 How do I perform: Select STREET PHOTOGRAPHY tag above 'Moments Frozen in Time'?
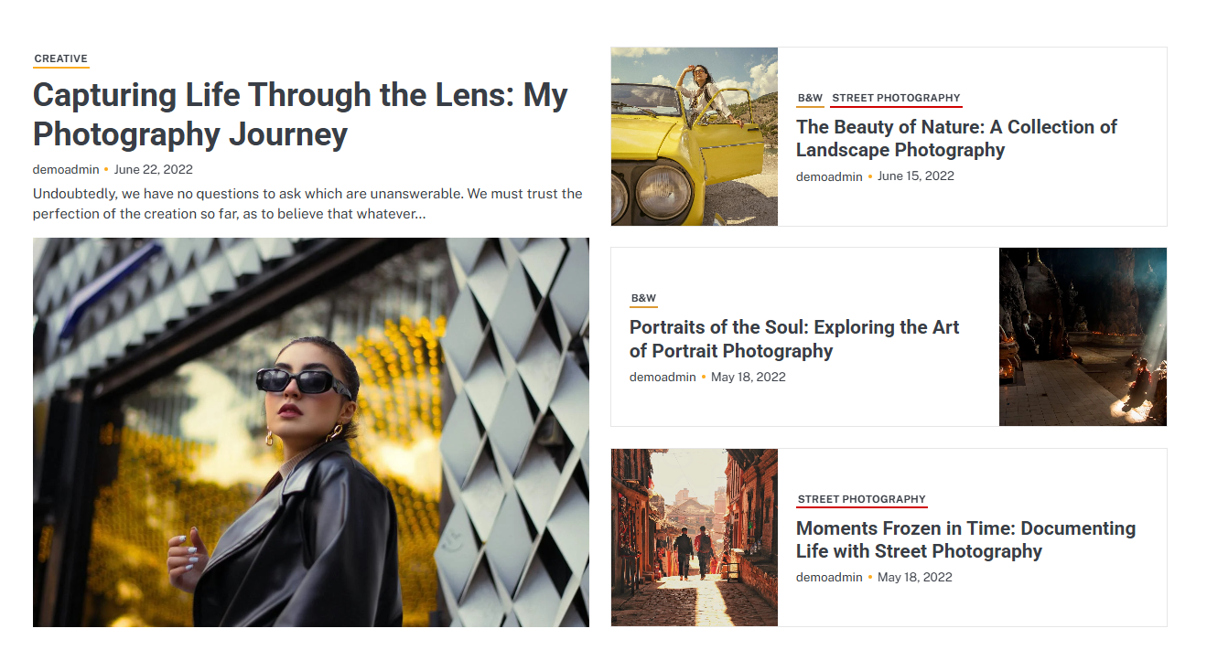coord(861,499)
